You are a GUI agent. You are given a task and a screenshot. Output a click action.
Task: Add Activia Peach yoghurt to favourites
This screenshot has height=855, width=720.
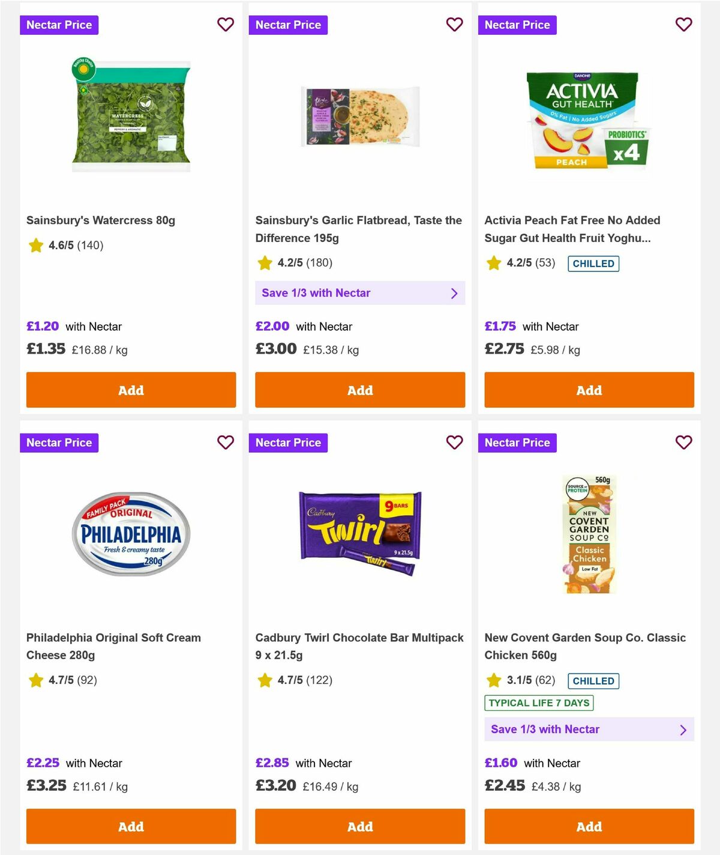coord(683,25)
